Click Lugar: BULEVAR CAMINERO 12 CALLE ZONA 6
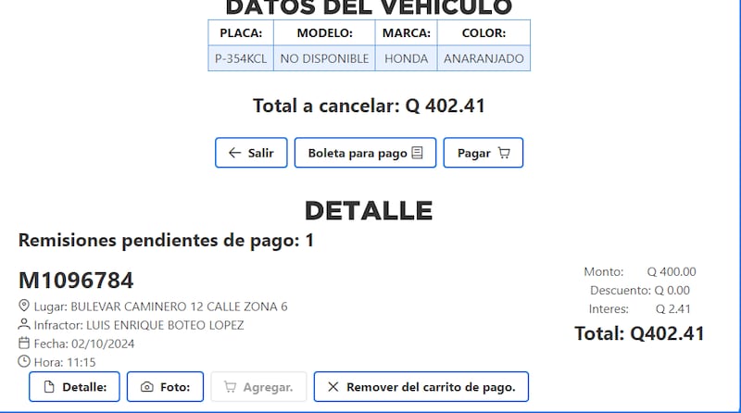741x413 pixels. tap(160, 307)
